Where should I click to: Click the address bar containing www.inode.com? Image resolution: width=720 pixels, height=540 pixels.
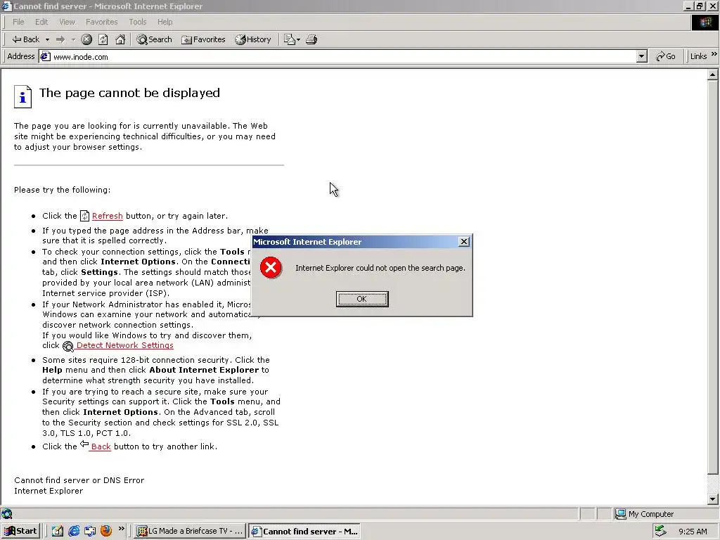pos(343,57)
